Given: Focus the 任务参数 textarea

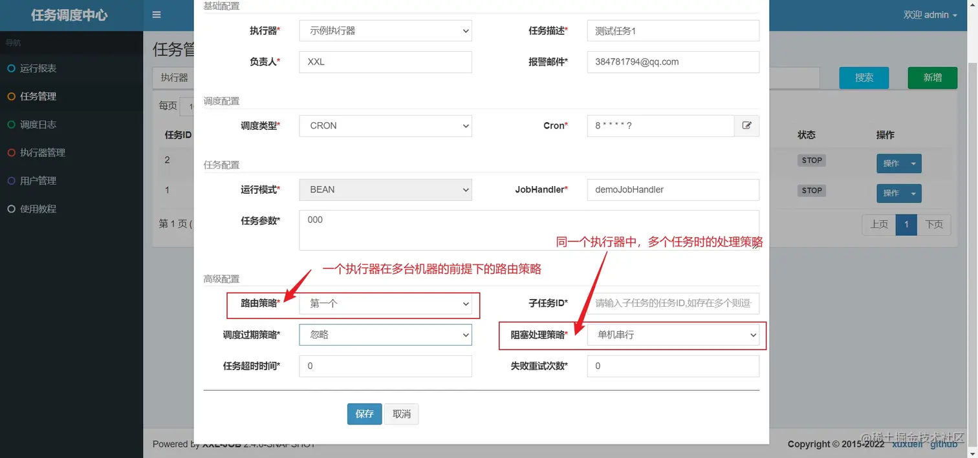Looking at the screenshot, I should click(x=529, y=230).
